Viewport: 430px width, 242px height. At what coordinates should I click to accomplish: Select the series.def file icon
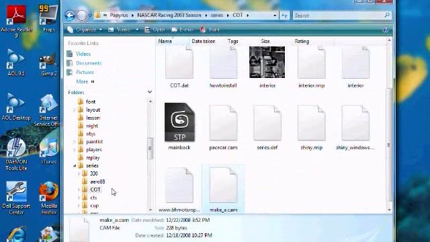[x=267, y=122]
